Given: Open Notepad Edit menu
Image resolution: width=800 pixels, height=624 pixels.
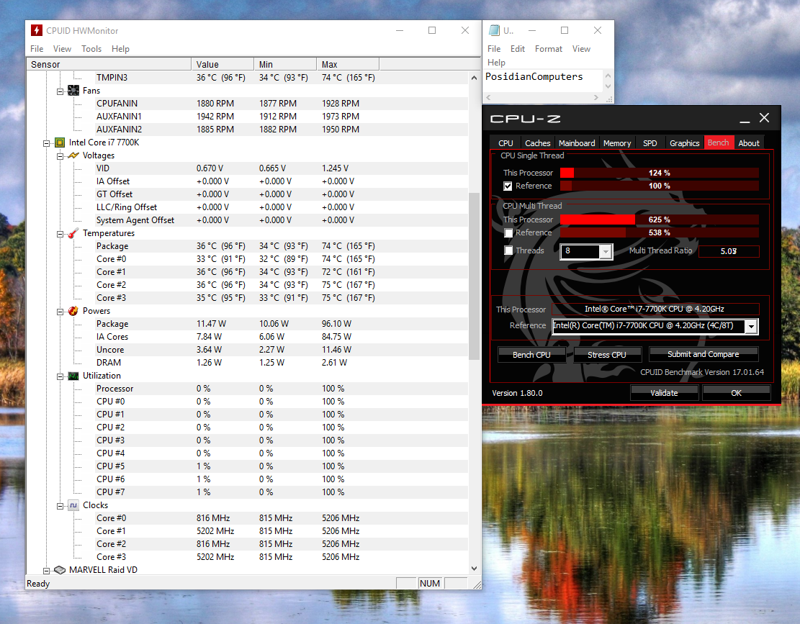Looking at the screenshot, I should coord(517,49).
